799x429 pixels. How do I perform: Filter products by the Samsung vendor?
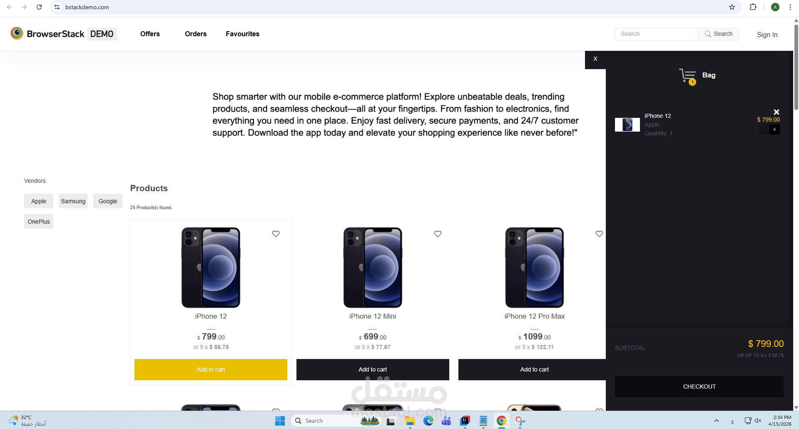(73, 201)
